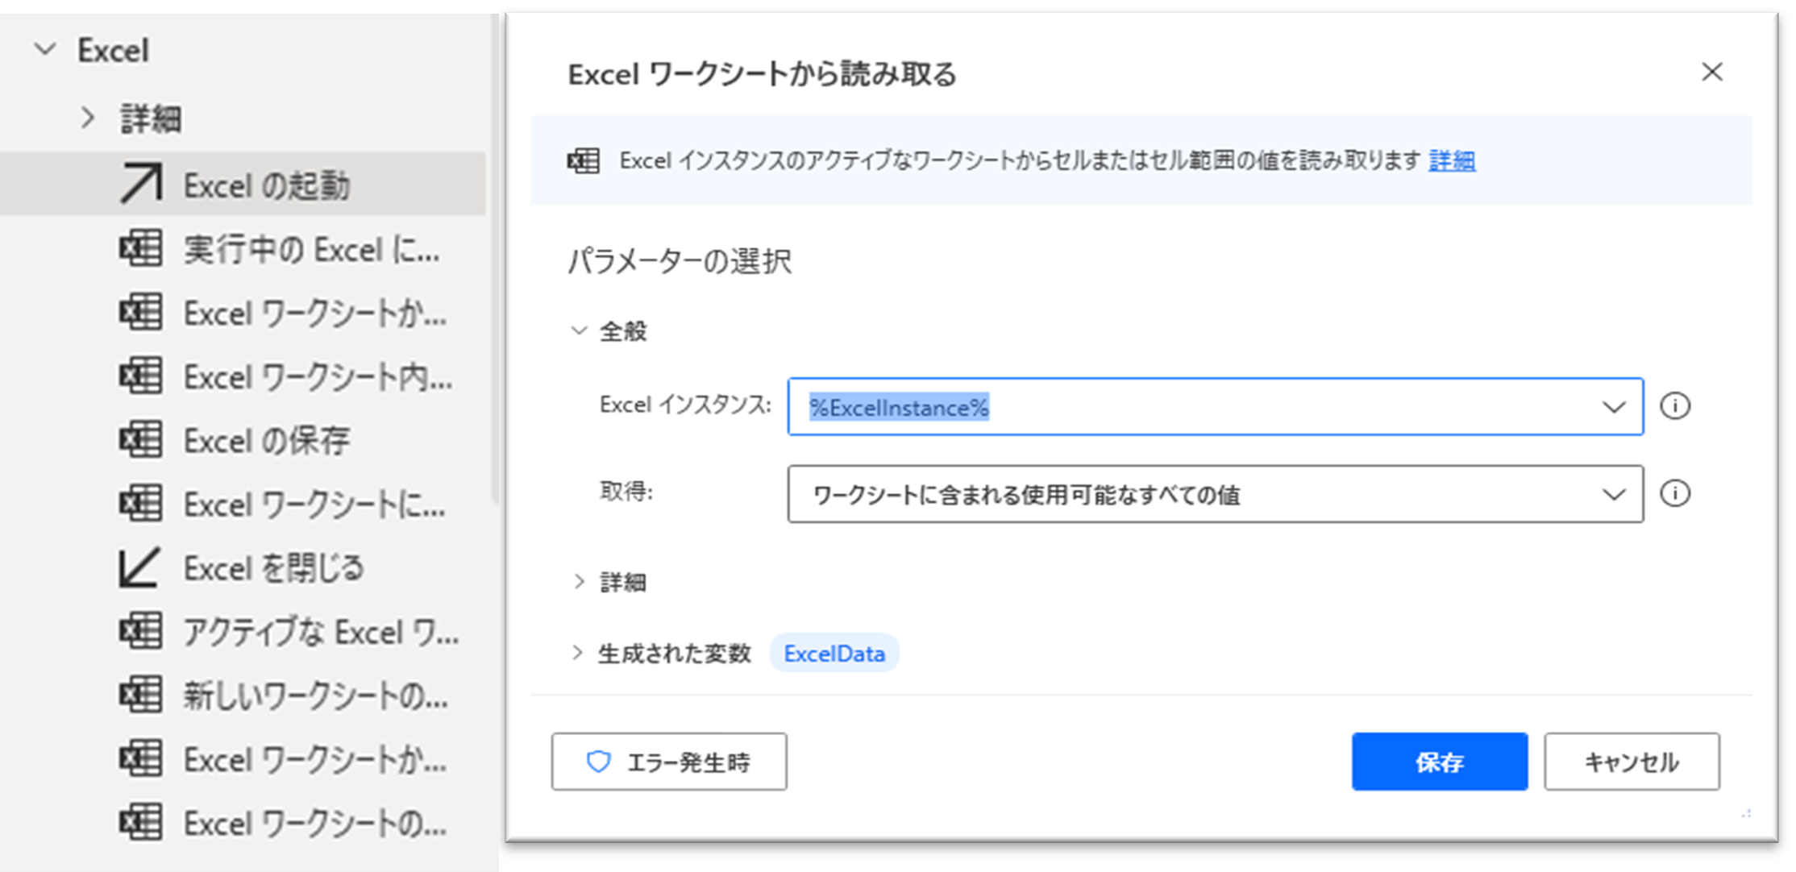Select 実行中の Excel に... action
Screen dimensions: 1796x872
[312, 250]
